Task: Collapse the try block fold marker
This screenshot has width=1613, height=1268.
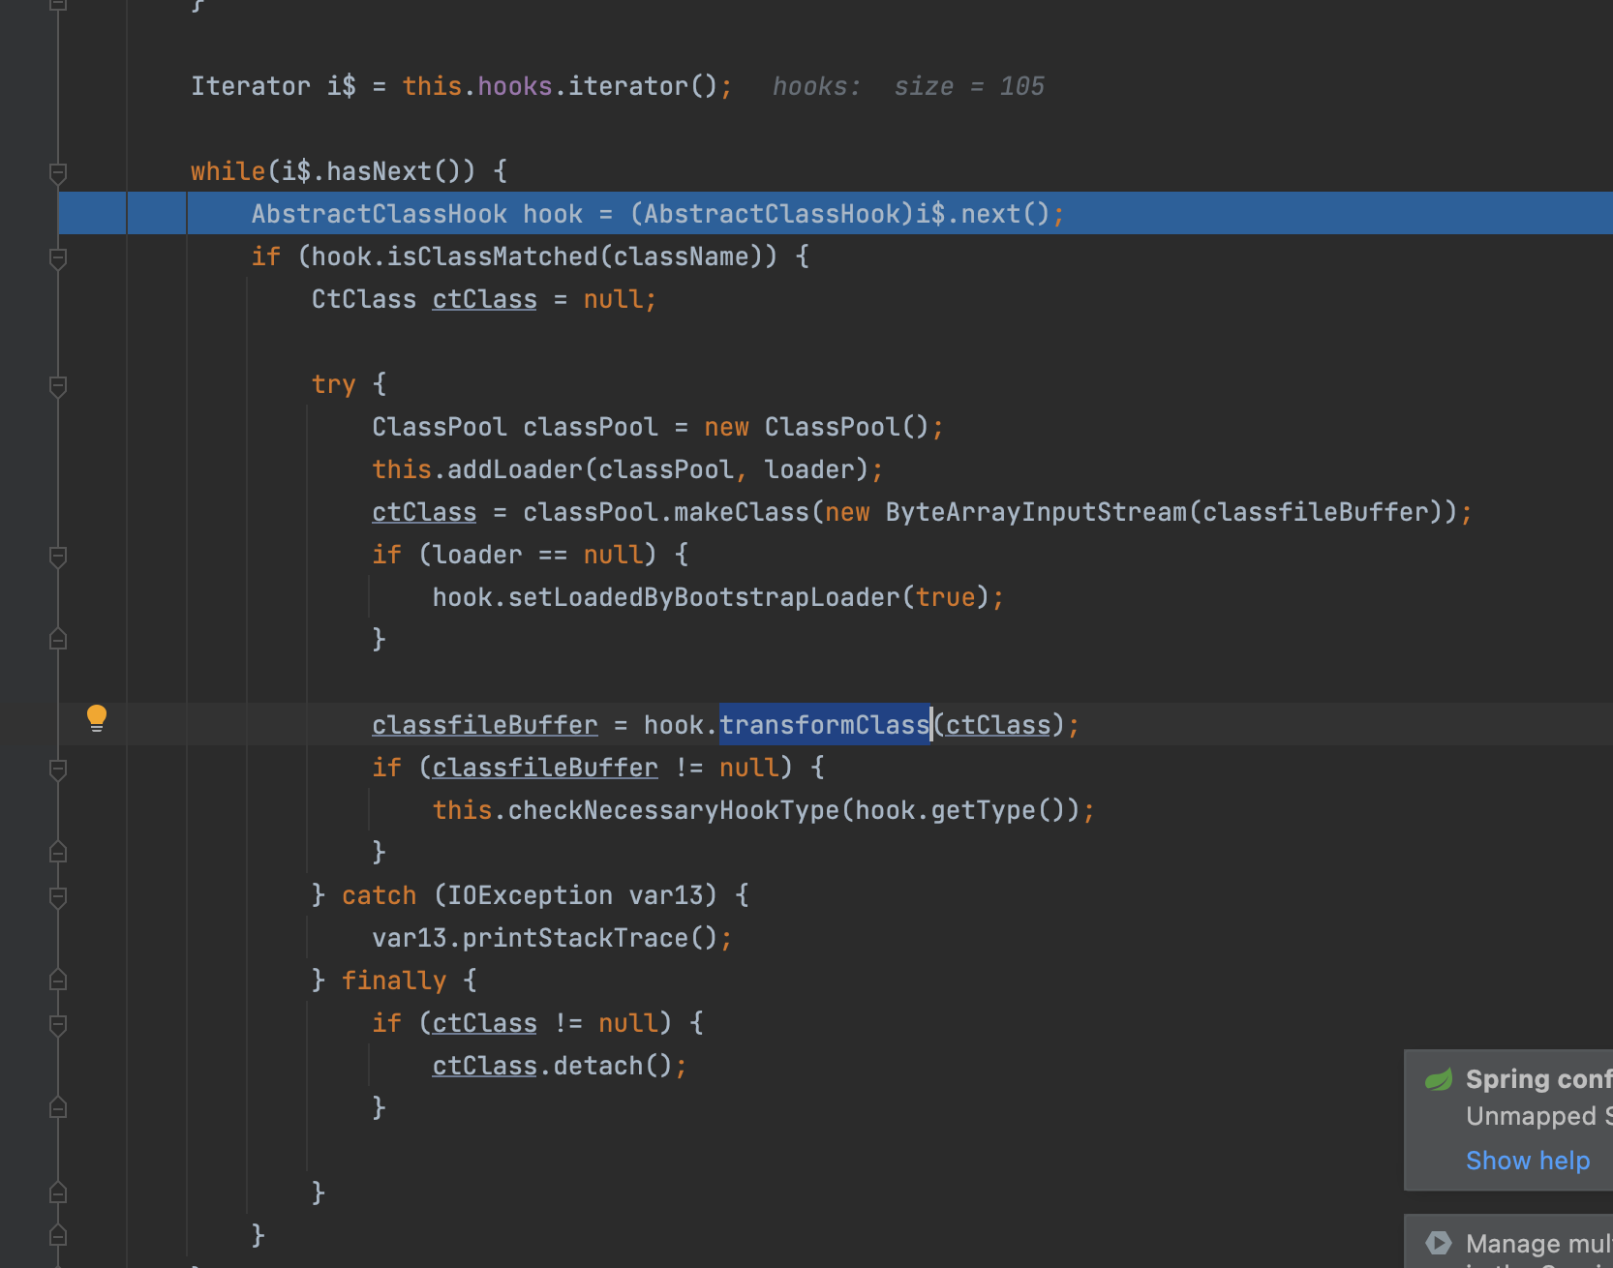Action: [x=58, y=385]
